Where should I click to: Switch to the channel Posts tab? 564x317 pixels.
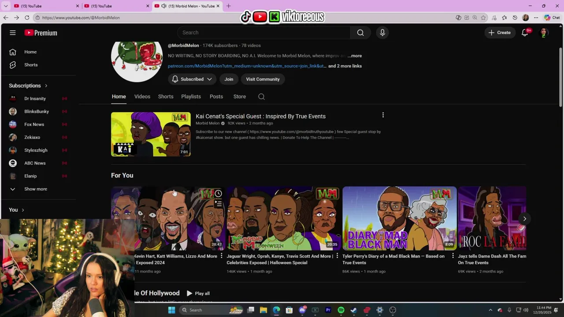point(216,96)
